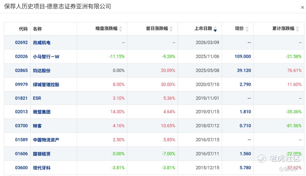Click dark-pool change 14.30%
Viewport: 306px width, 176px height.
point(118,112)
